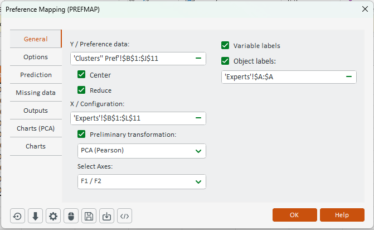
Task: Close the Preference Mapping dialog
Action: (365, 9)
